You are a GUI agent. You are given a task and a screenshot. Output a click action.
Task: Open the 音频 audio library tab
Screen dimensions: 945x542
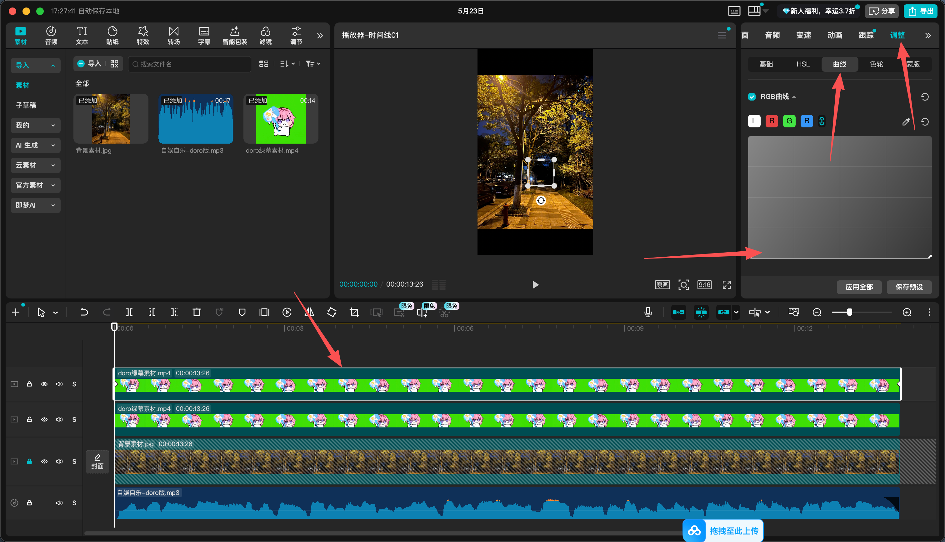coord(51,35)
